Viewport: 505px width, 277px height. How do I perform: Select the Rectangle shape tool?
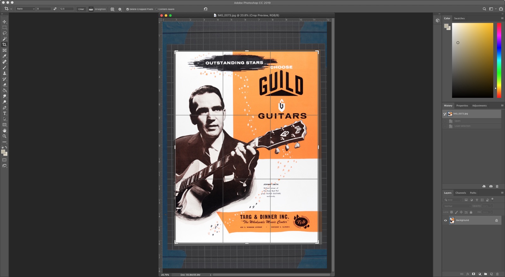tap(4, 125)
